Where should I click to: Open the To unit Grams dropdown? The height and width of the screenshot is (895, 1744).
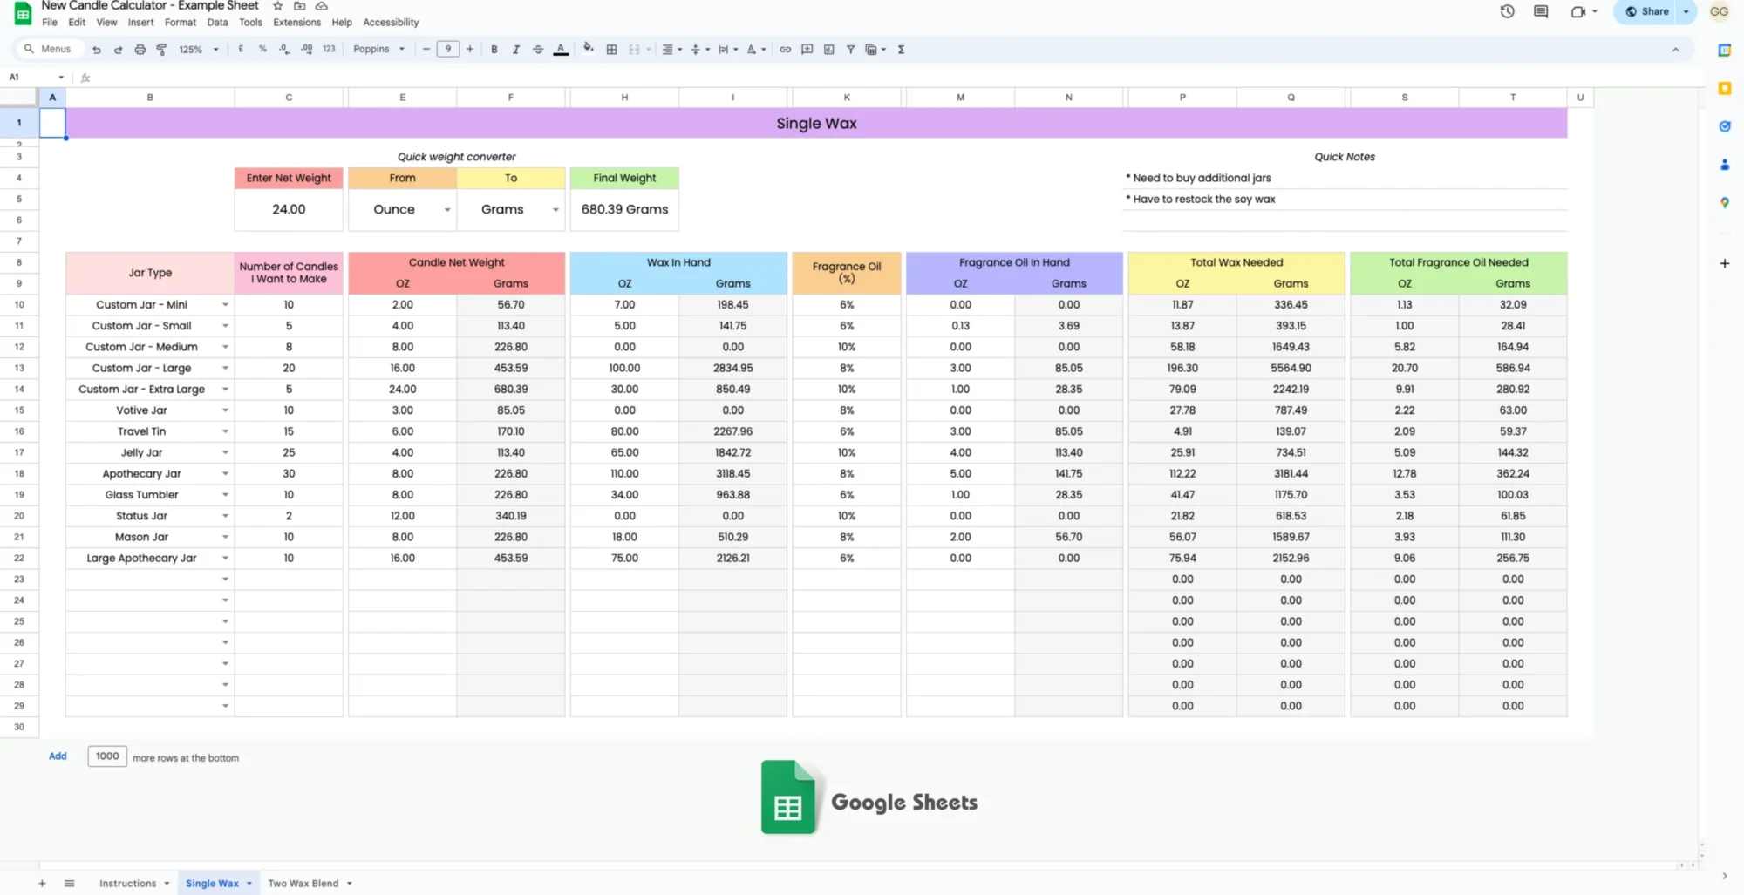point(555,210)
